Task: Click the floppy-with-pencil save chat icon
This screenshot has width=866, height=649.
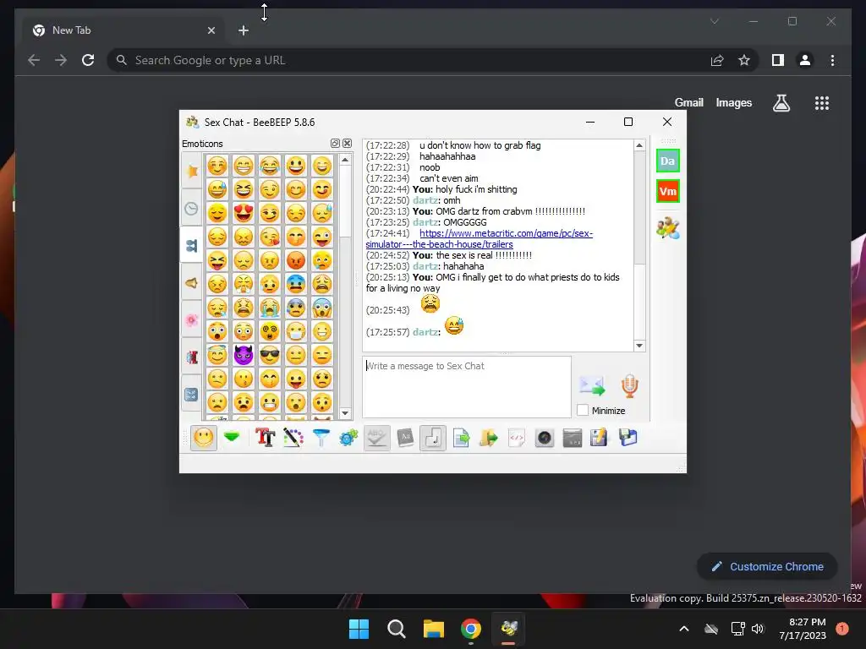Action: [599, 438]
